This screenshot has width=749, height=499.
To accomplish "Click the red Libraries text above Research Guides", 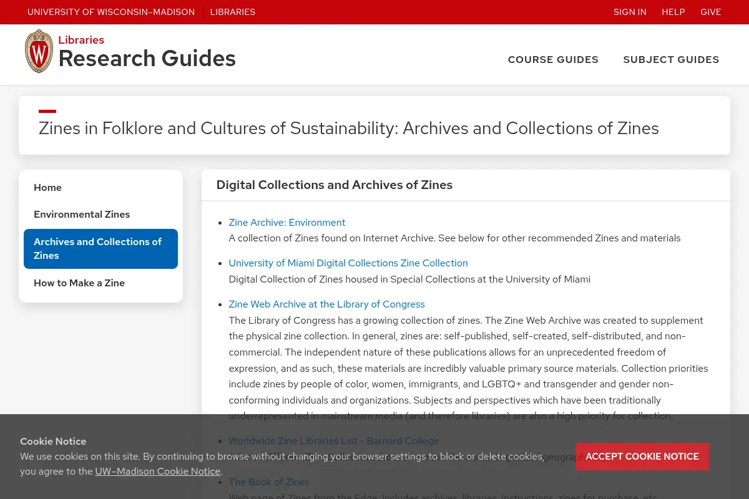I will (81, 40).
